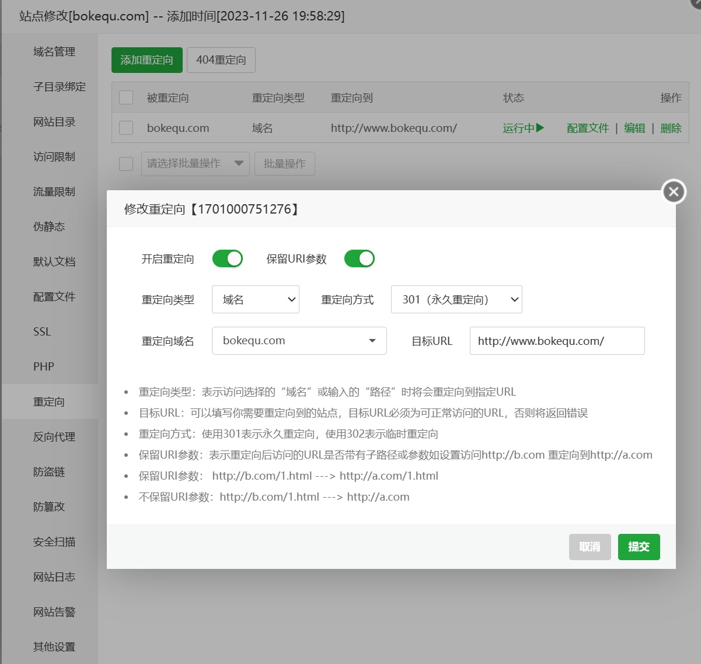Viewport: 701px width, 664px height.
Task: Select the 重定向 sidebar item
Action: (x=50, y=402)
